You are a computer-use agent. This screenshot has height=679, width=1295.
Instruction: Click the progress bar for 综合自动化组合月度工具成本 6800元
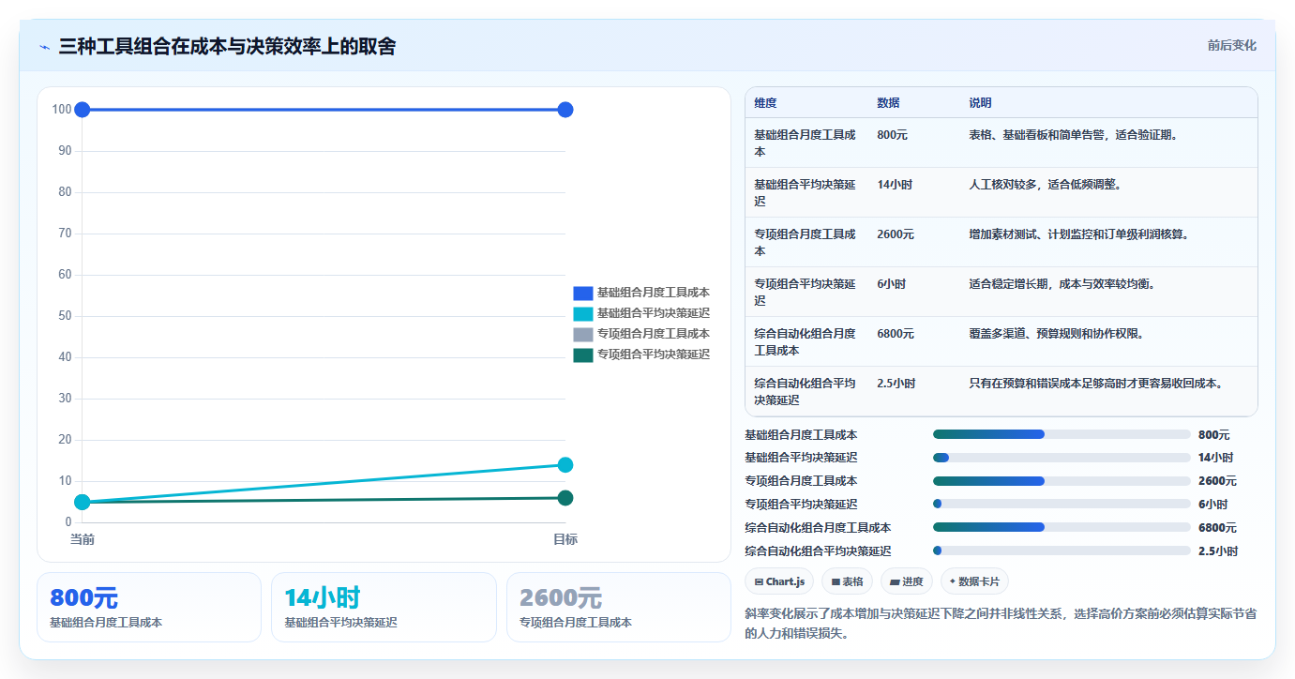point(1062,527)
